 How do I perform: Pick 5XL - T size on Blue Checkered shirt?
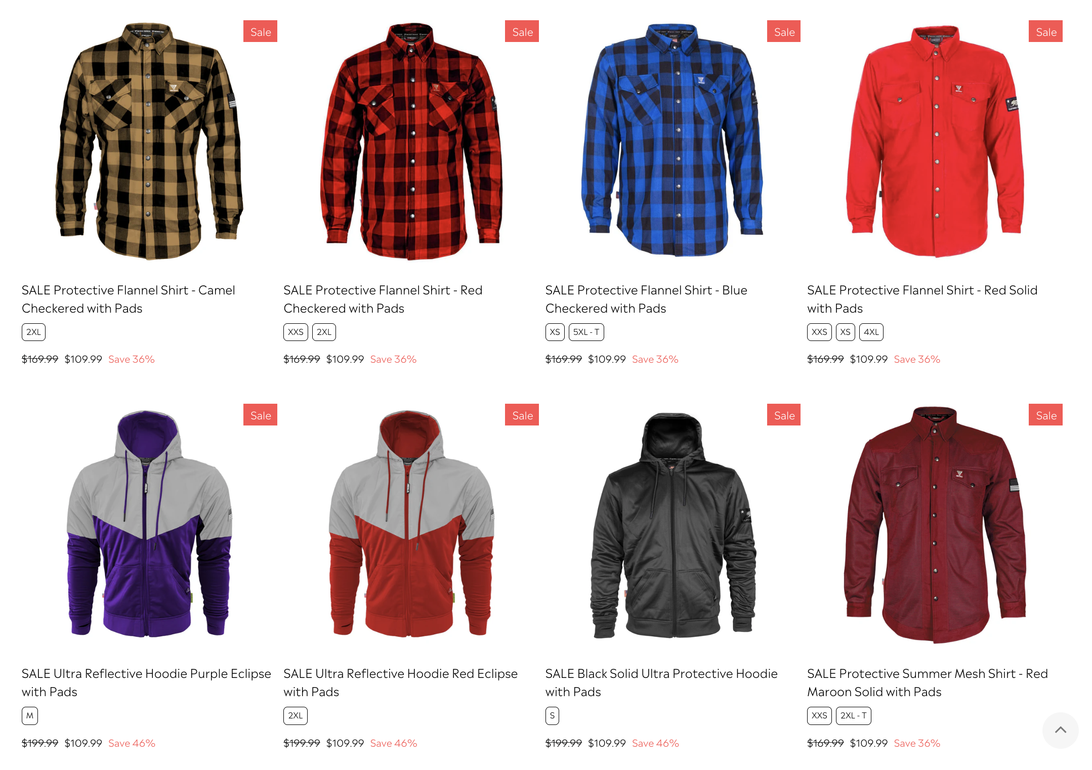pyautogui.click(x=586, y=332)
